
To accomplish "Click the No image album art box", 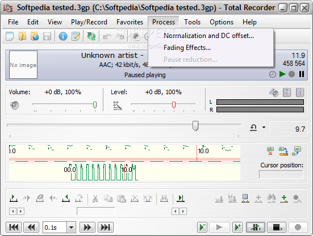I will tap(23, 65).
